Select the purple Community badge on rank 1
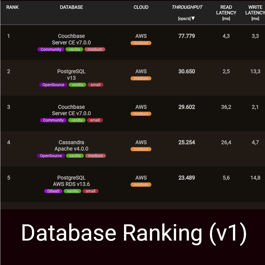The height and width of the screenshot is (265, 265). (x=51, y=49)
